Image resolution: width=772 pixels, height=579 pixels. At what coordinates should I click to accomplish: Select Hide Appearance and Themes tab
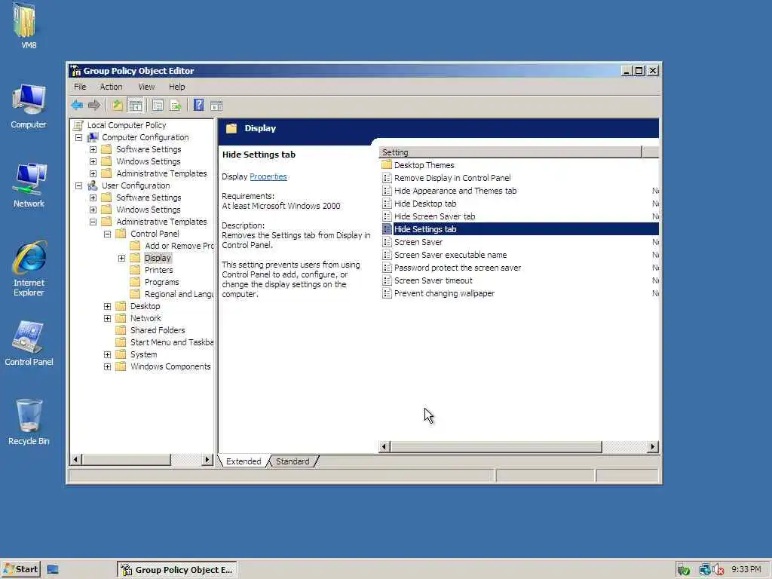point(455,191)
